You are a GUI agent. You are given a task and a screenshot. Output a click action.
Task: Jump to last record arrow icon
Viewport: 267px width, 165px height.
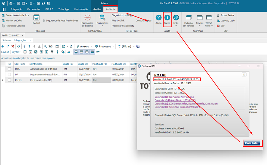point(39,46)
